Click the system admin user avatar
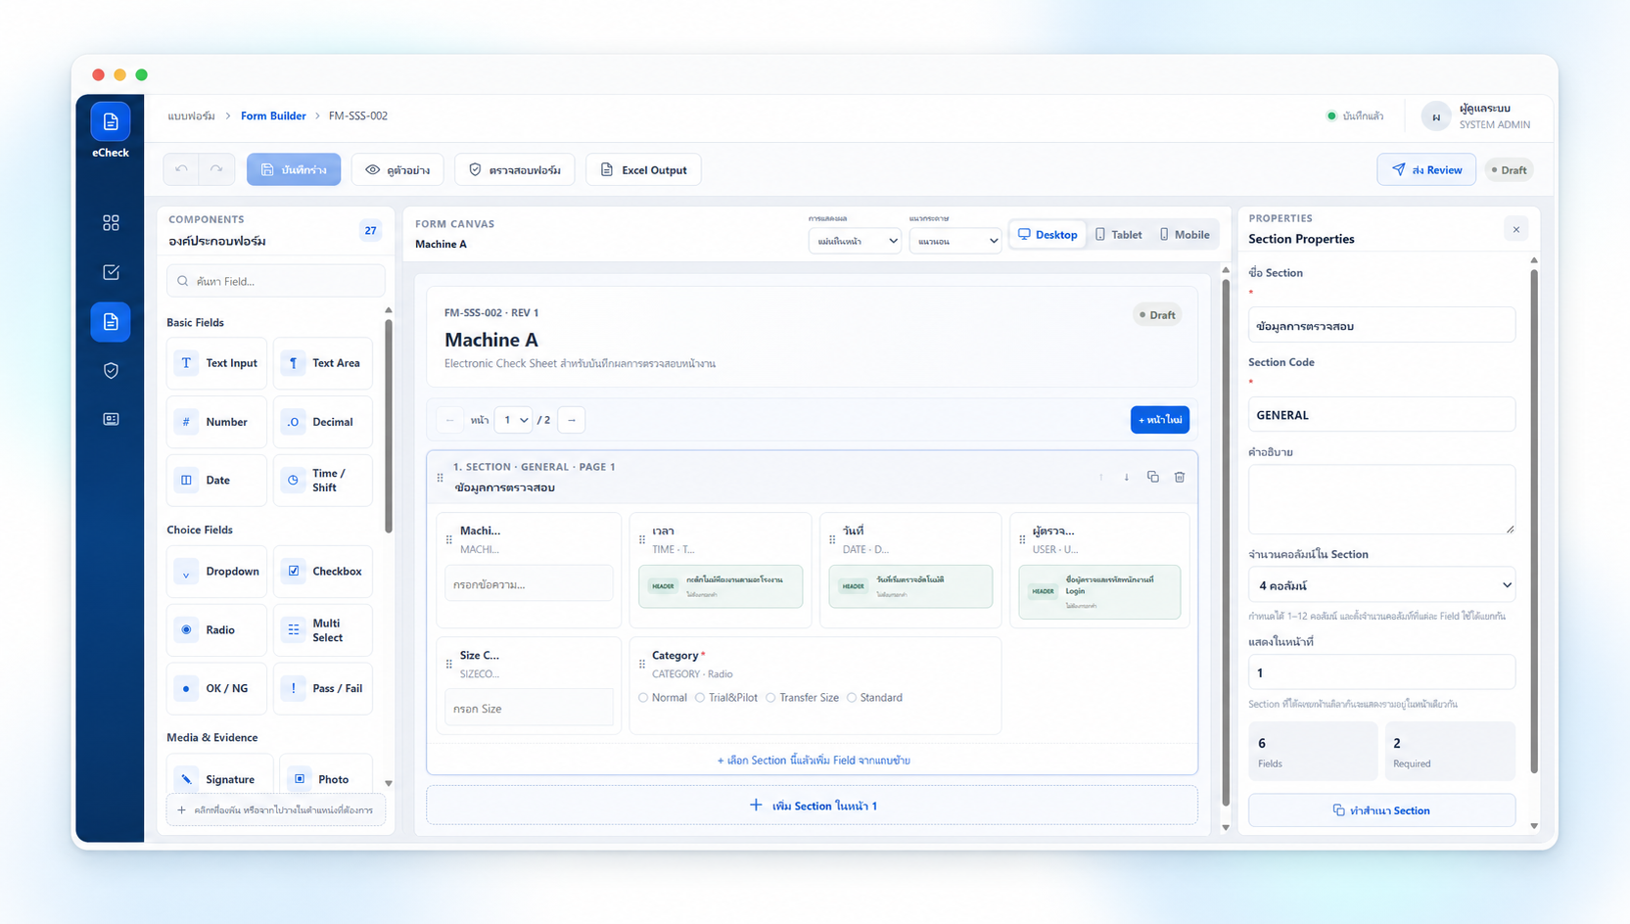This screenshot has width=1630, height=924. point(1436,116)
